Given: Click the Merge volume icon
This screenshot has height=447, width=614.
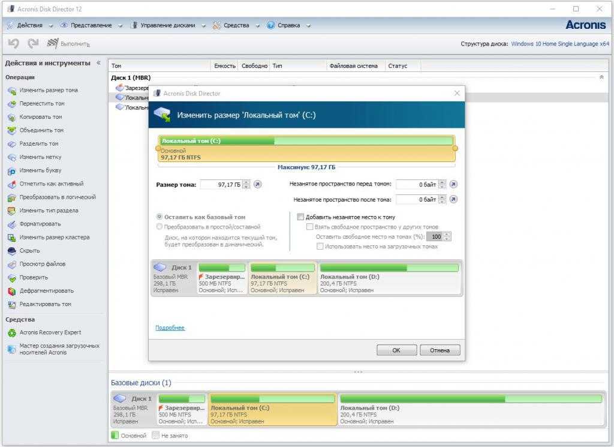Looking at the screenshot, I should point(11,130).
